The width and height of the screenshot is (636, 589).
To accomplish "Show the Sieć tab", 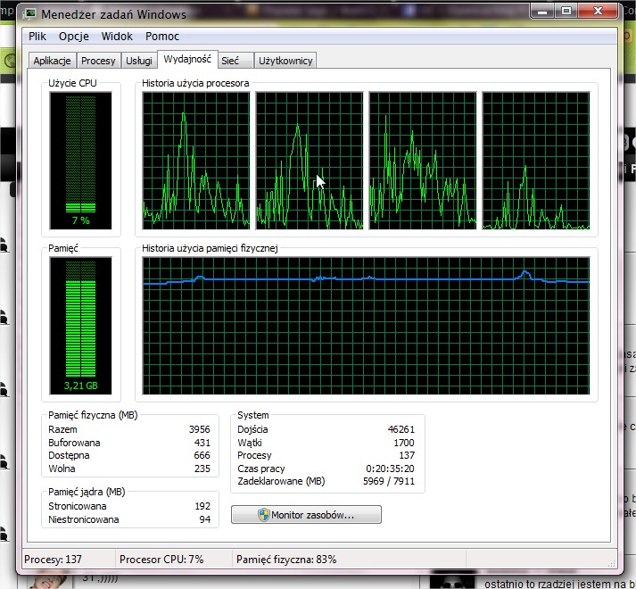I will (230, 61).
